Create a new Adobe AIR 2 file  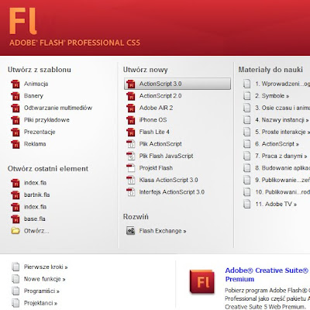click(x=156, y=108)
